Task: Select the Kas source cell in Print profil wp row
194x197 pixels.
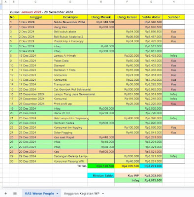Action: pos(174,104)
